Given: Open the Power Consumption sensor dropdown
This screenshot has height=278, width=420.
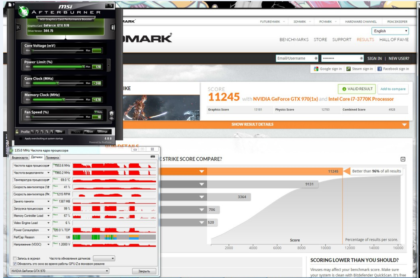Looking at the screenshot, I should (x=49, y=230).
